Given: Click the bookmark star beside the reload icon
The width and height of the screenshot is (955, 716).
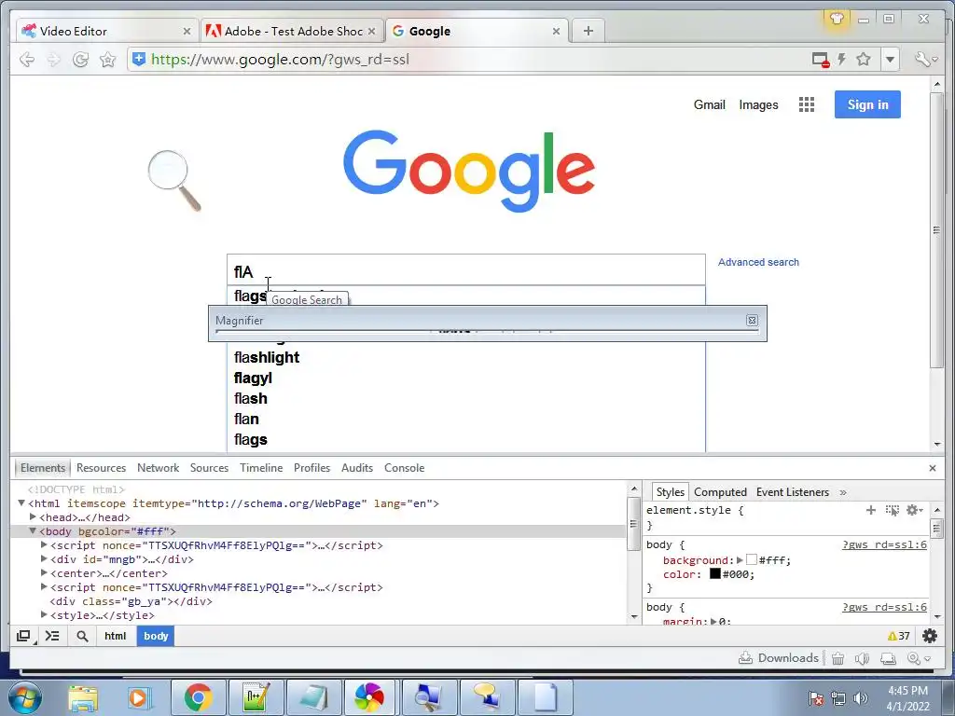Looking at the screenshot, I should pyautogui.click(x=108, y=59).
